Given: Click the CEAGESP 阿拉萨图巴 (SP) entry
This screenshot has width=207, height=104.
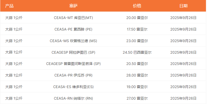Looking at the screenshot, I should [73, 52].
